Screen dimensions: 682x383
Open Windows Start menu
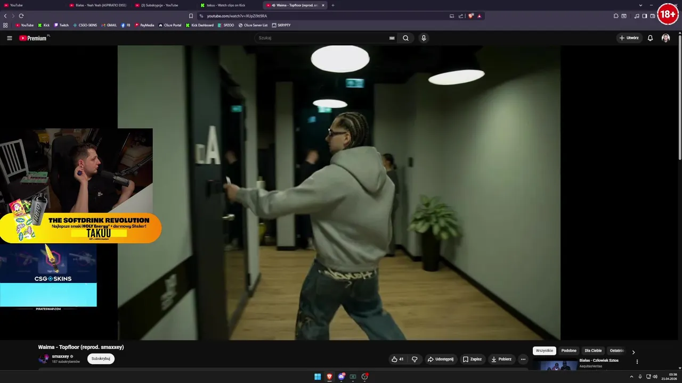pyautogui.click(x=318, y=377)
